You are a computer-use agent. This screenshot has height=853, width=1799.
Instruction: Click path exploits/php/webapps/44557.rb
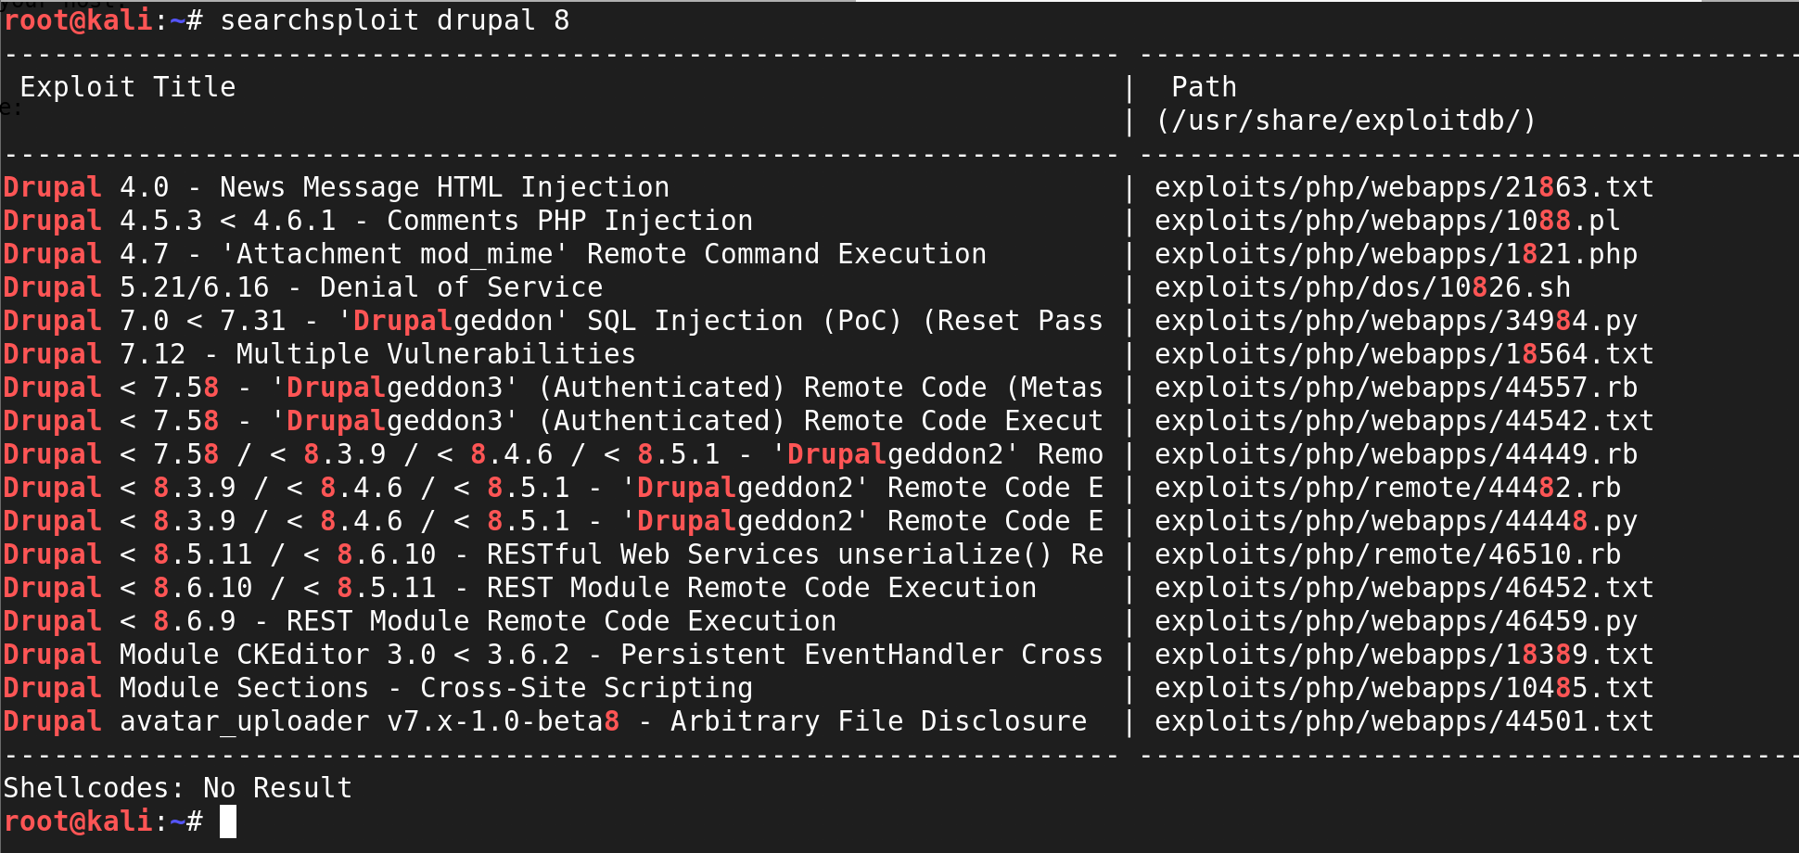pyautogui.click(x=1396, y=388)
